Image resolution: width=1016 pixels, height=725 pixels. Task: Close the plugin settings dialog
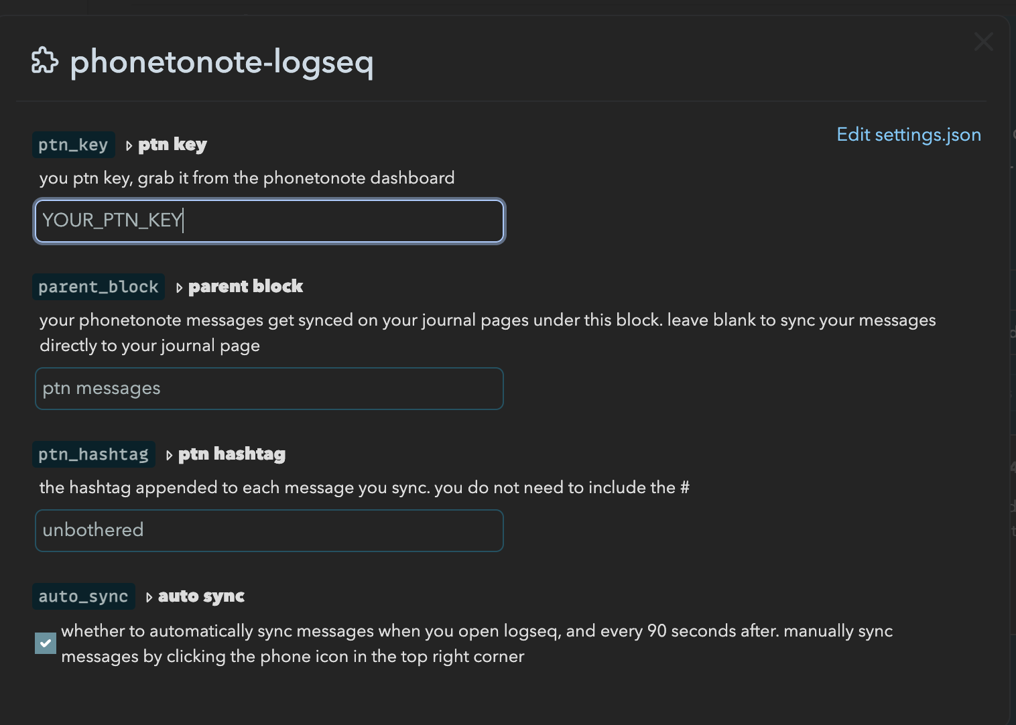click(983, 42)
